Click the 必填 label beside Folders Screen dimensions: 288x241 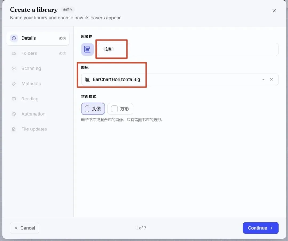tap(62, 53)
